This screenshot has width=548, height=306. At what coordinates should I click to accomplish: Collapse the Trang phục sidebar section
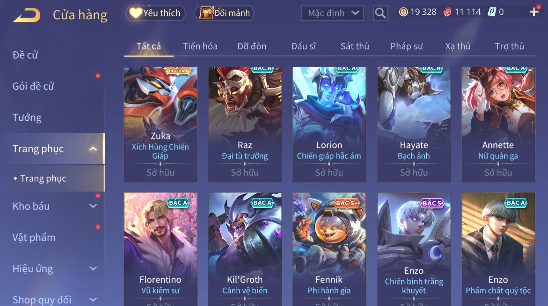[93, 149]
